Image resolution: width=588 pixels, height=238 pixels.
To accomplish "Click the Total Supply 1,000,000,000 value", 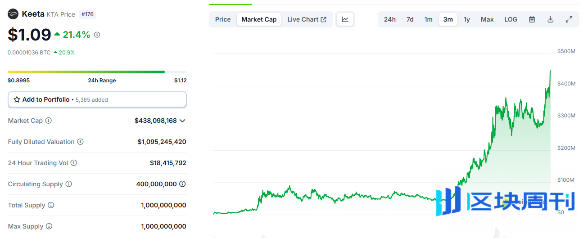I will pyautogui.click(x=163, y=205).
